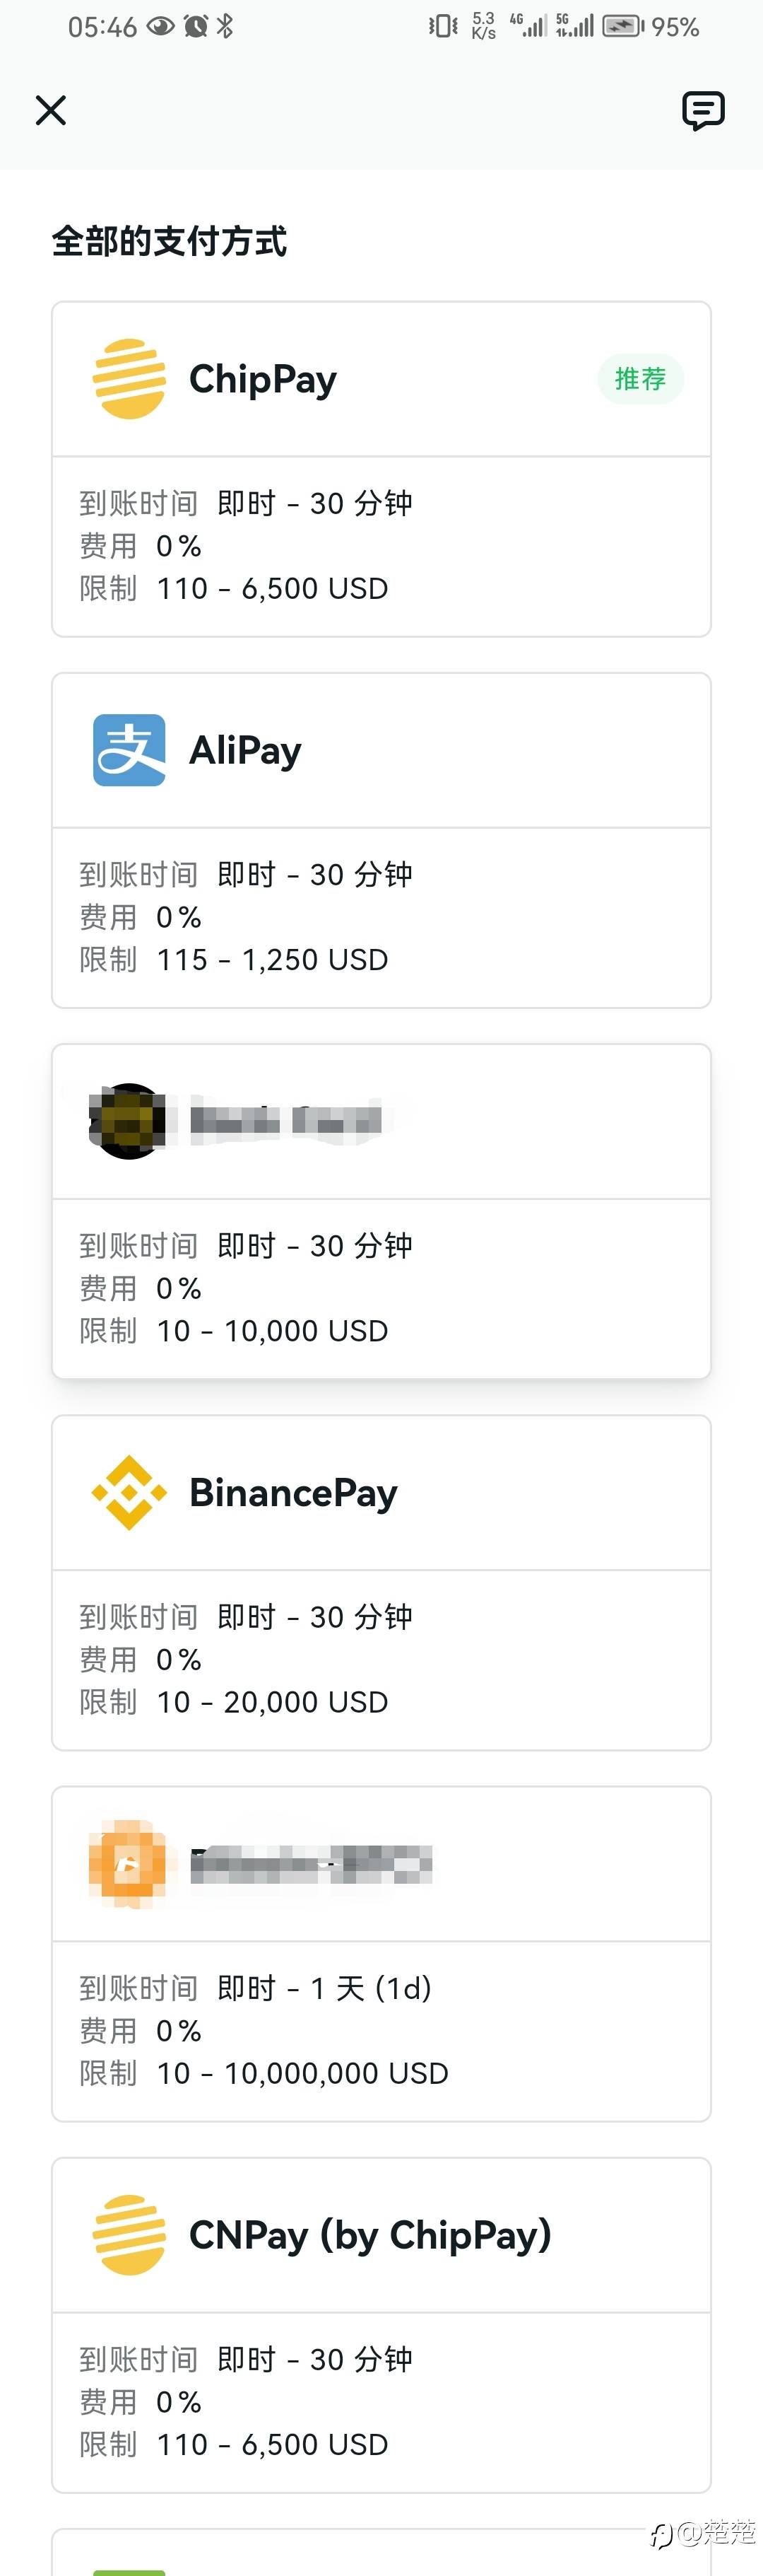763x2576 pixels.
Task: Tap the blurred orange logo icon
Action: tap(127, 1864)
